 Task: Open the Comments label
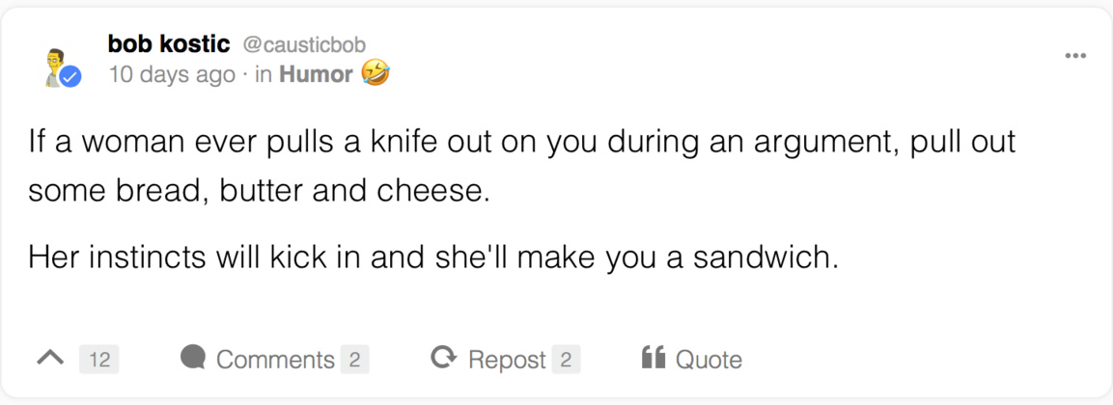tap(275, 360)
